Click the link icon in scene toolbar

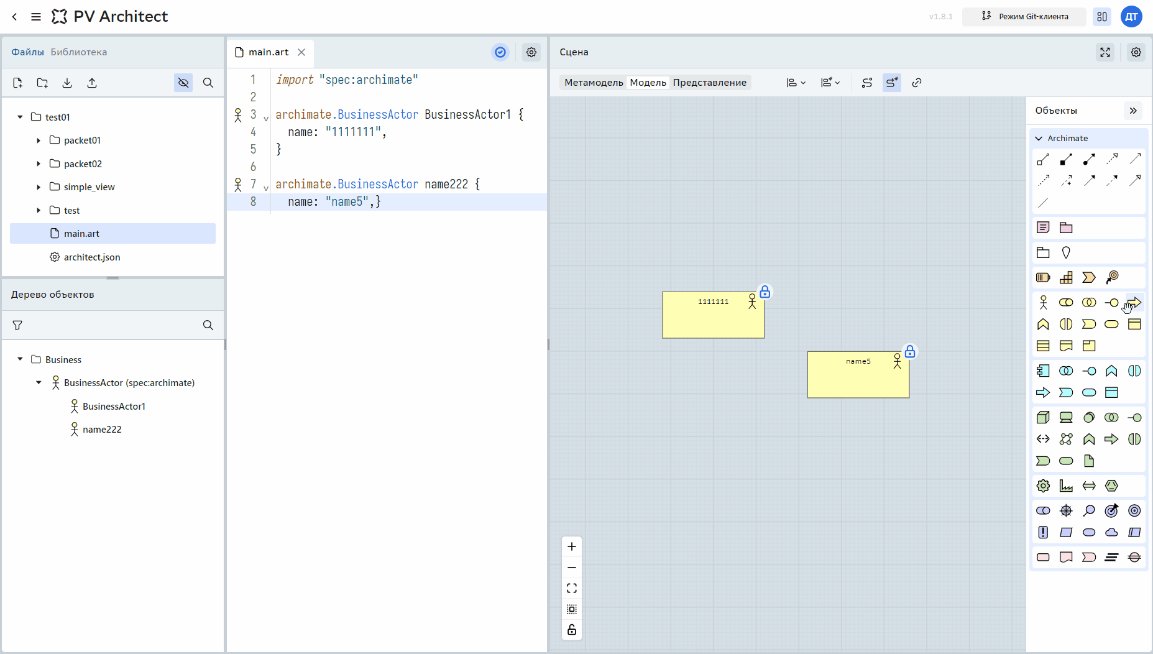(x=917, y=83)
